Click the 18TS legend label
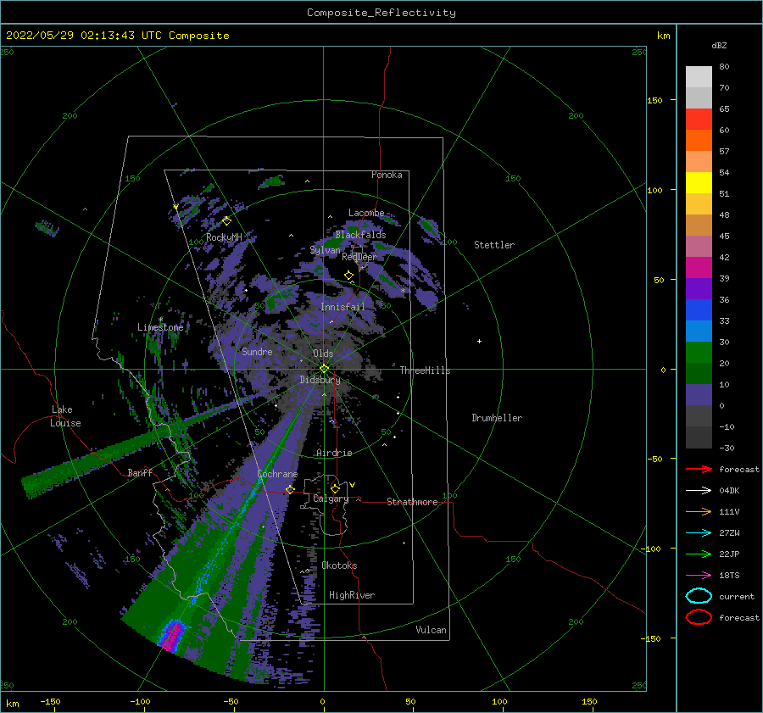Viewport: 763px width, 713px height. [x=729, y=576]
